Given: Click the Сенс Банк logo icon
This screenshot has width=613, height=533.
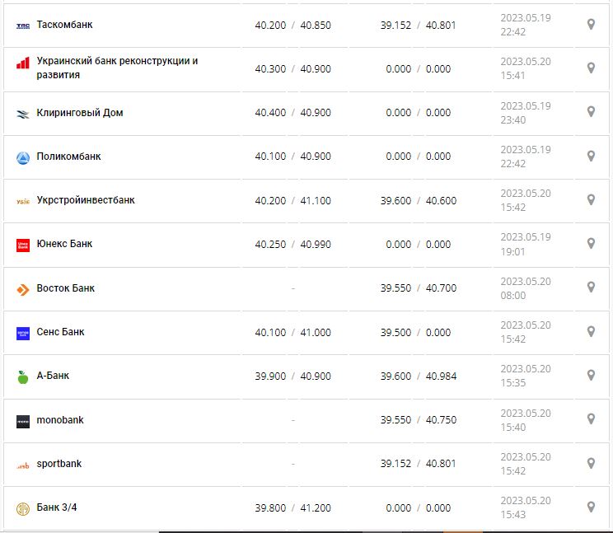Looking at the screenshot, I should coord(23,333).
